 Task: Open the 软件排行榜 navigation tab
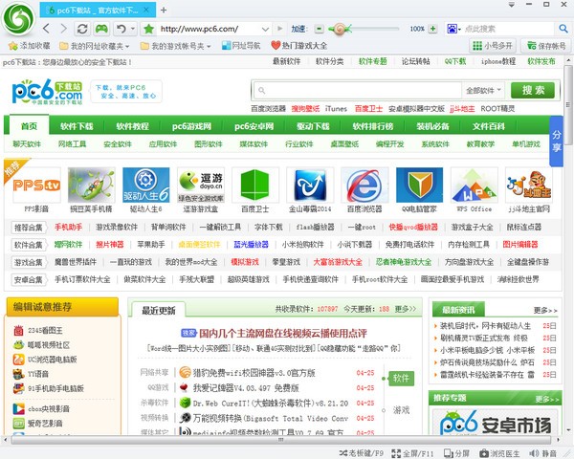[x=373, y=126]
